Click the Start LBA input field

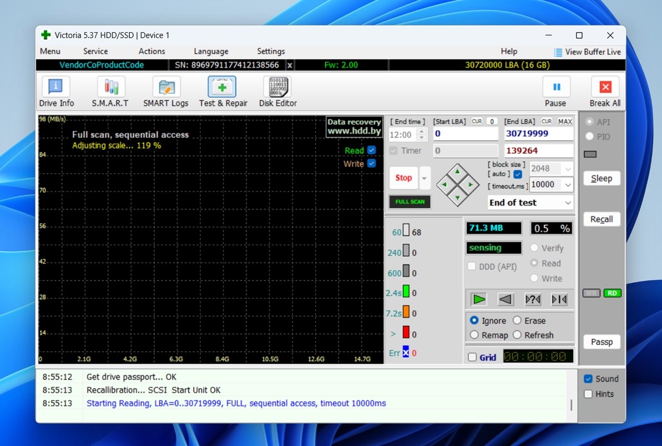pyautogui.click(x=465, y=134)
